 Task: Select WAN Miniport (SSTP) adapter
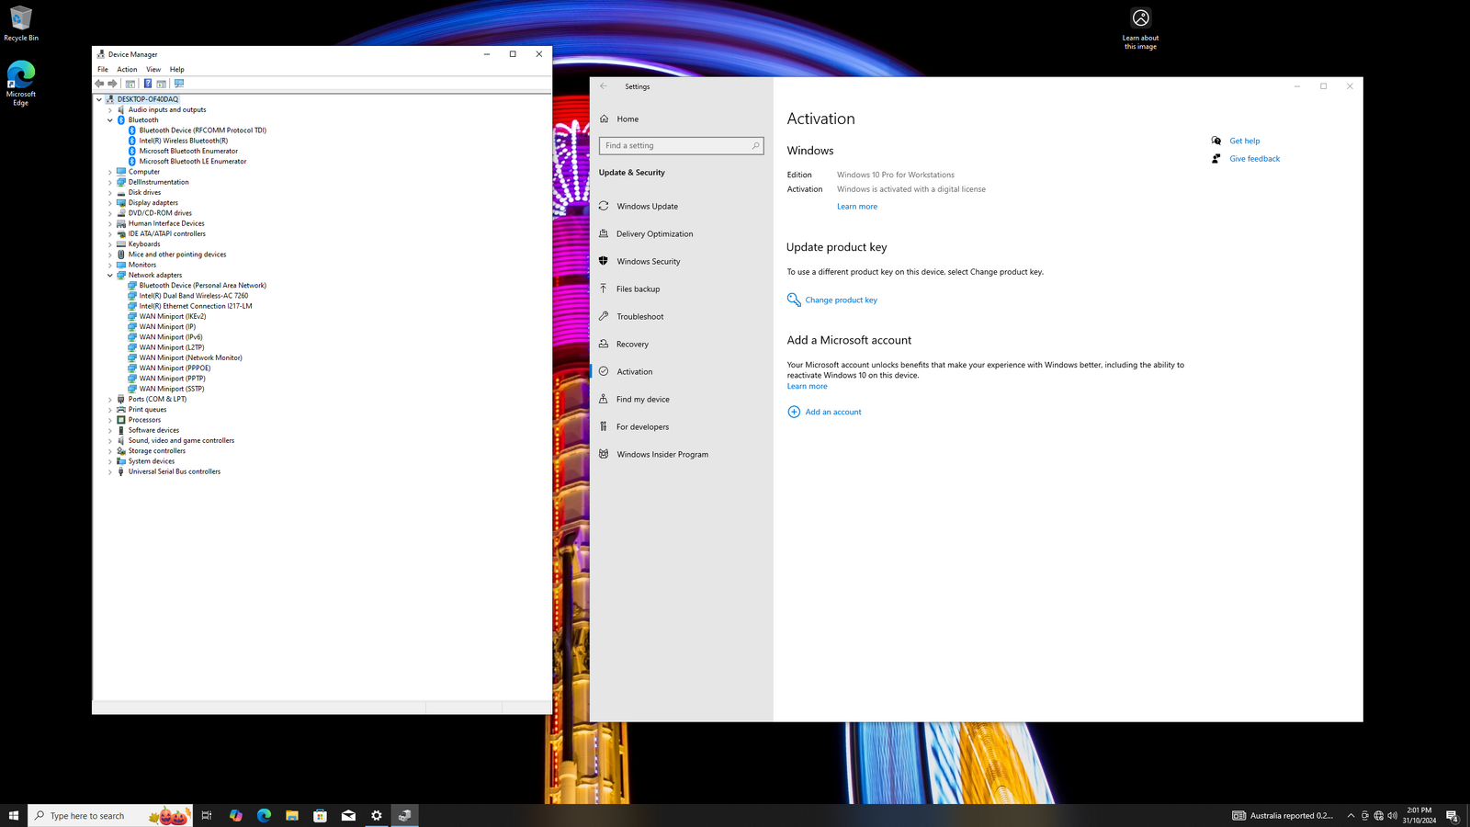171,389
